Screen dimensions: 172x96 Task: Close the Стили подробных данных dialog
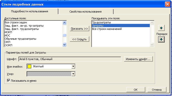[x=167, y=4]
